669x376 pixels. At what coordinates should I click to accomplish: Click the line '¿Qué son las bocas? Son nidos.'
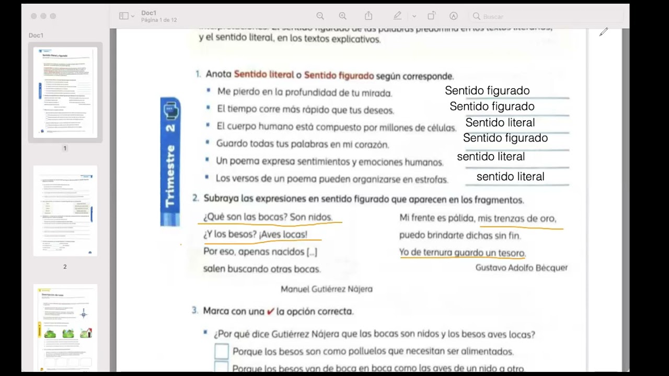point(268,217)
